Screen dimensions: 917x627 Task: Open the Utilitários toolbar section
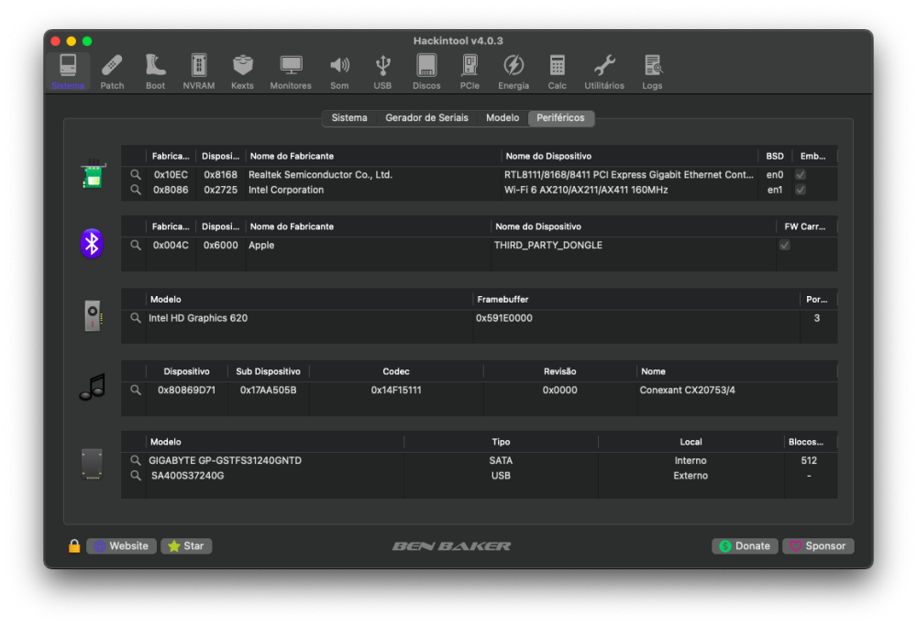click(x=604, y=71)
